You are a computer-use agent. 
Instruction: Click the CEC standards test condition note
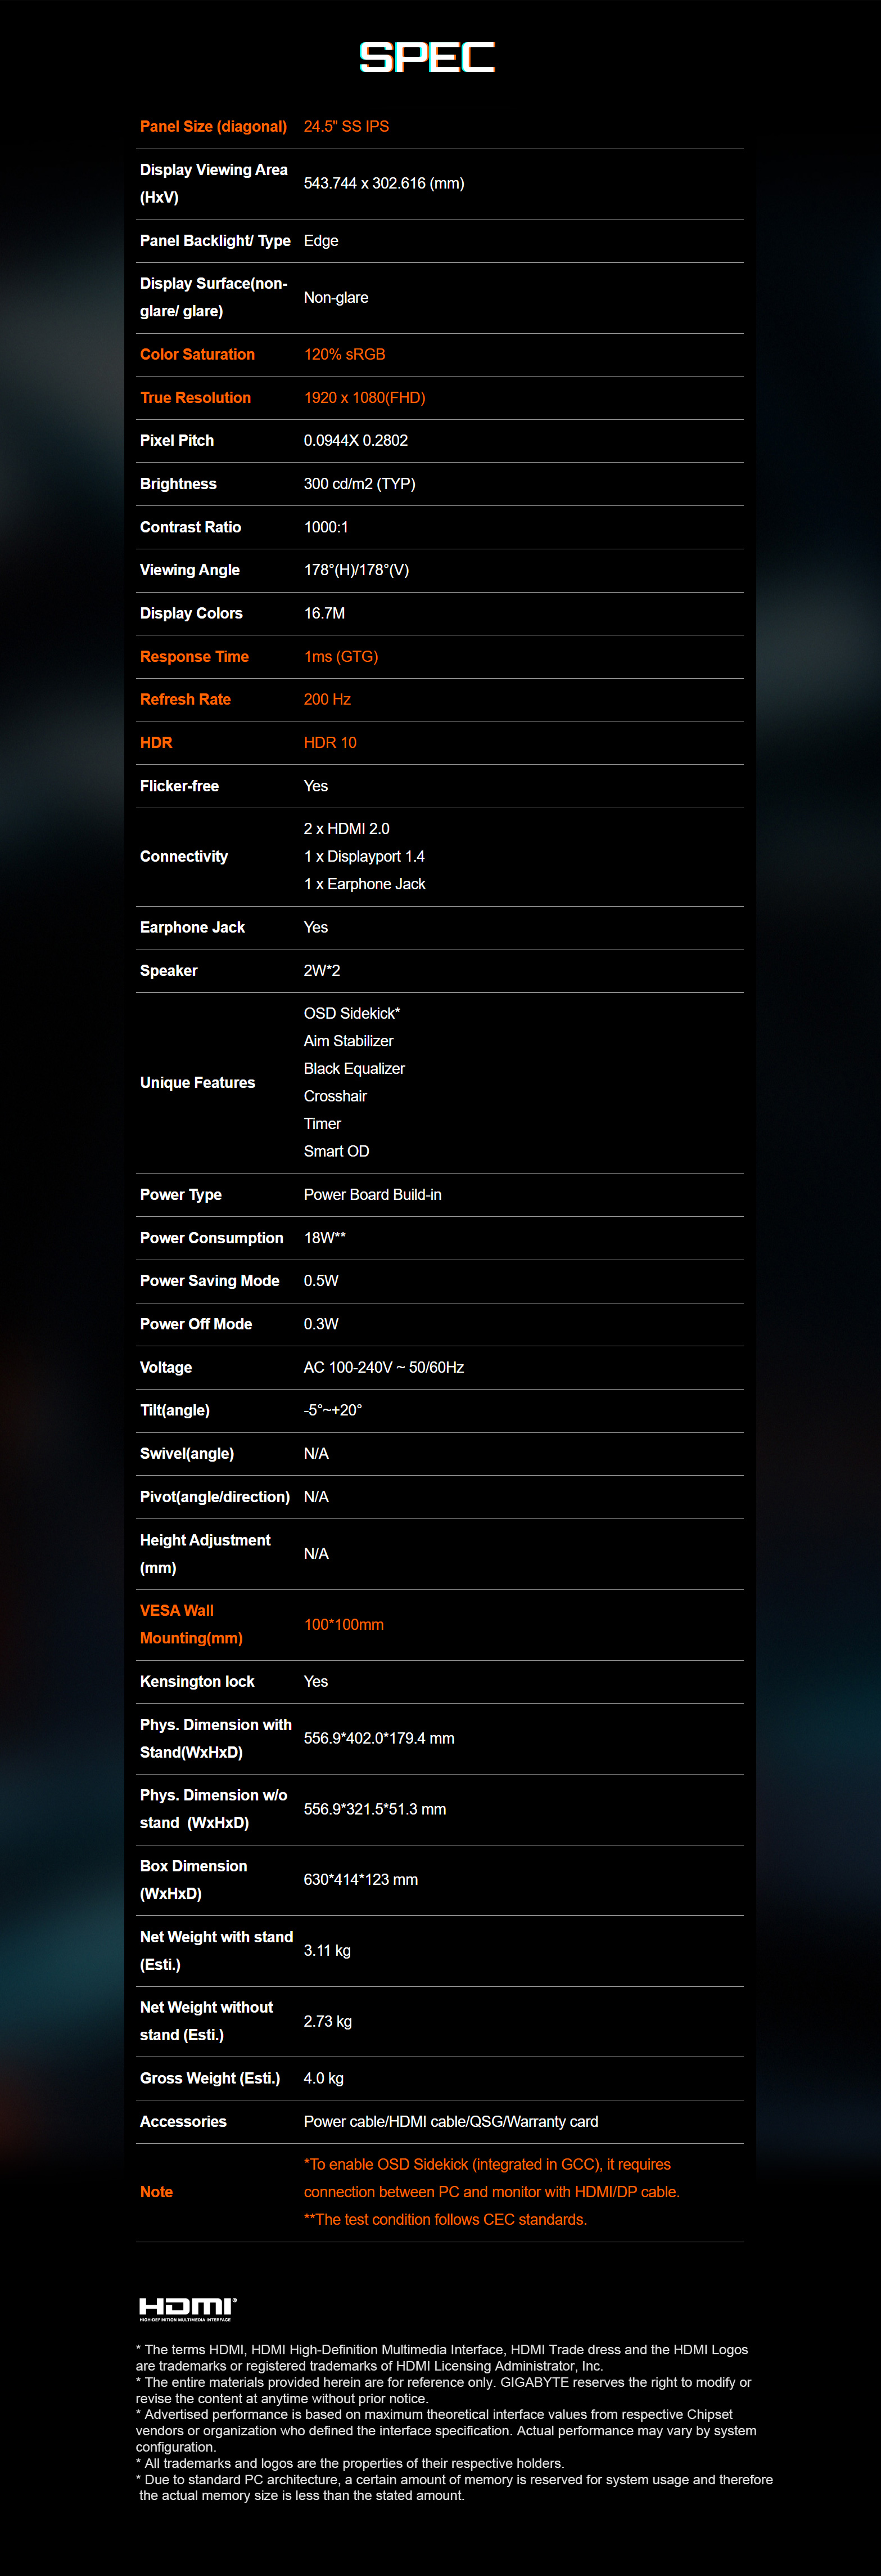coord(445,2220)
